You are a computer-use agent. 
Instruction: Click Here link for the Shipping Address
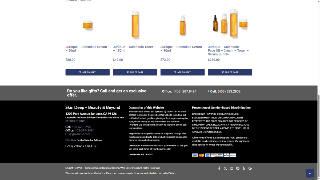pyautogui.click(x=71, y=140)
